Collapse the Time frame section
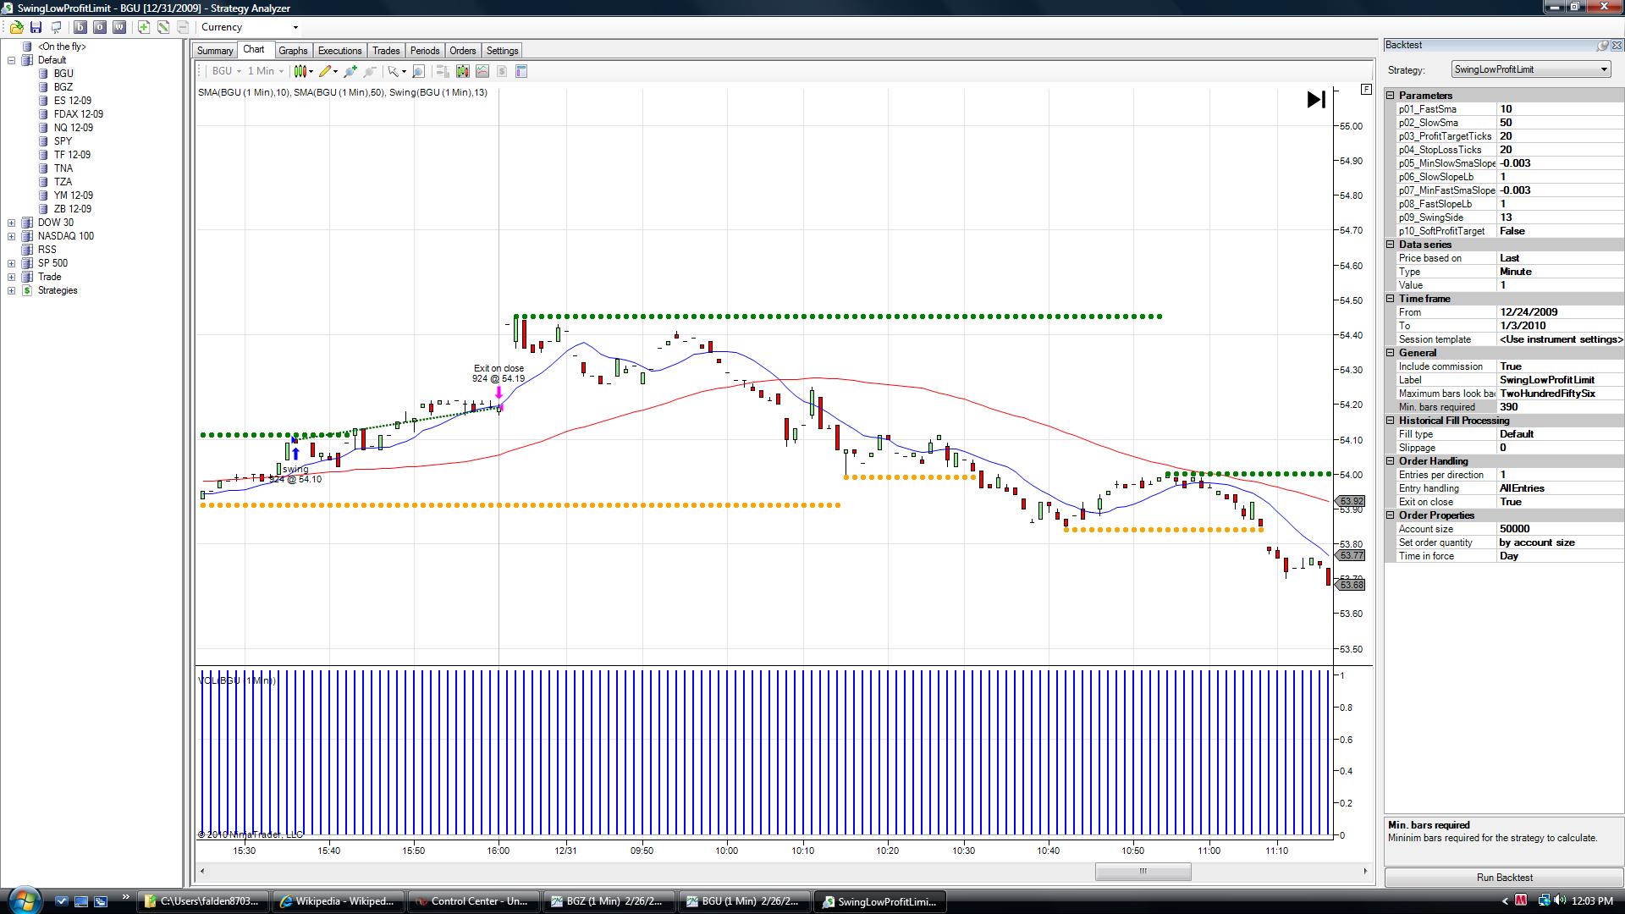 click(x=1391, y=299)
